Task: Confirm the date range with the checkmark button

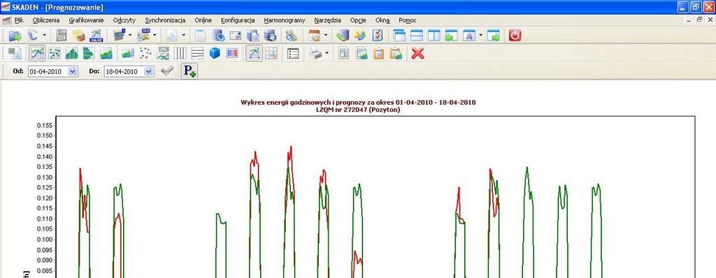Action: 168,71
